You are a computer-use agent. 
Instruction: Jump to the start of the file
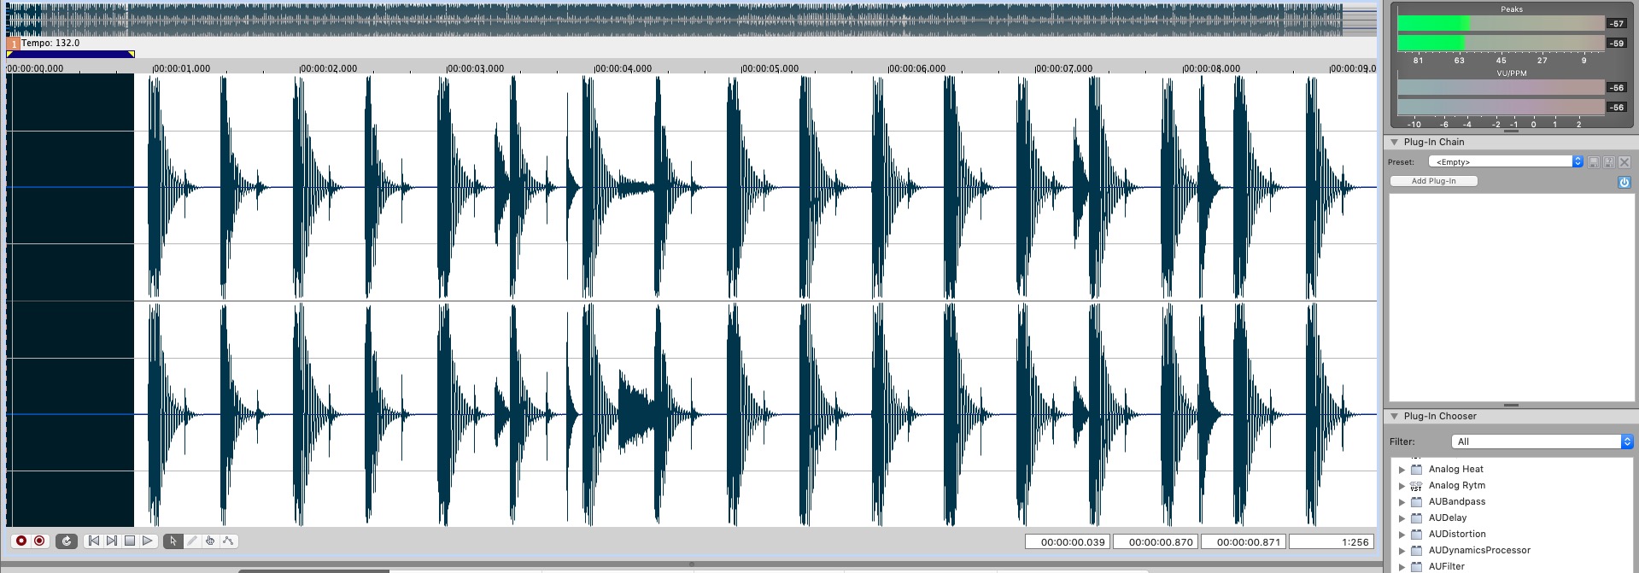tap(94, 541)
